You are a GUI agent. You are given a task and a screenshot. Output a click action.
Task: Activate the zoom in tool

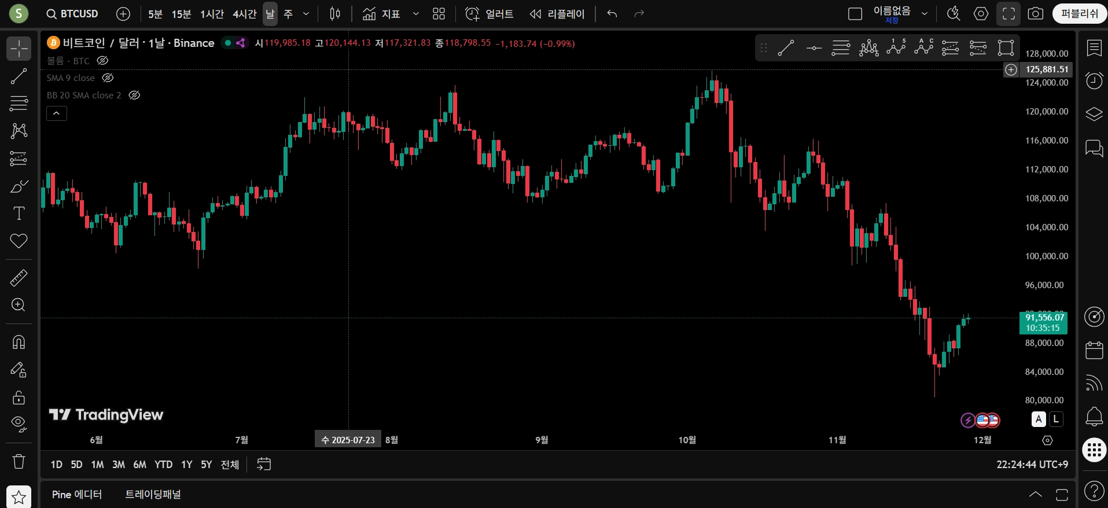[x=19, y=305]
